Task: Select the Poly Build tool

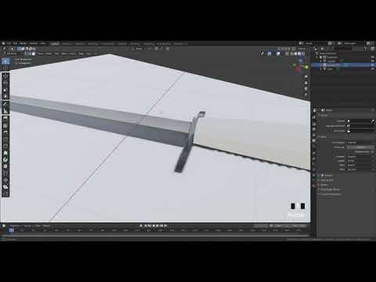Action: click(x=5, y=153)
